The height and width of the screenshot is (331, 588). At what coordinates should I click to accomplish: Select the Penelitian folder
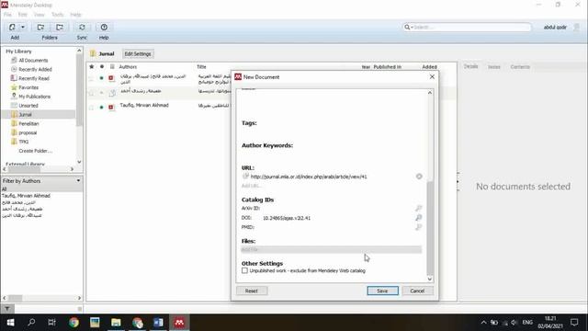pos(28,123)
